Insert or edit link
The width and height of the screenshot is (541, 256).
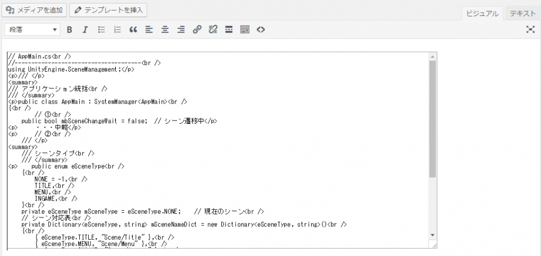(197, 29)
